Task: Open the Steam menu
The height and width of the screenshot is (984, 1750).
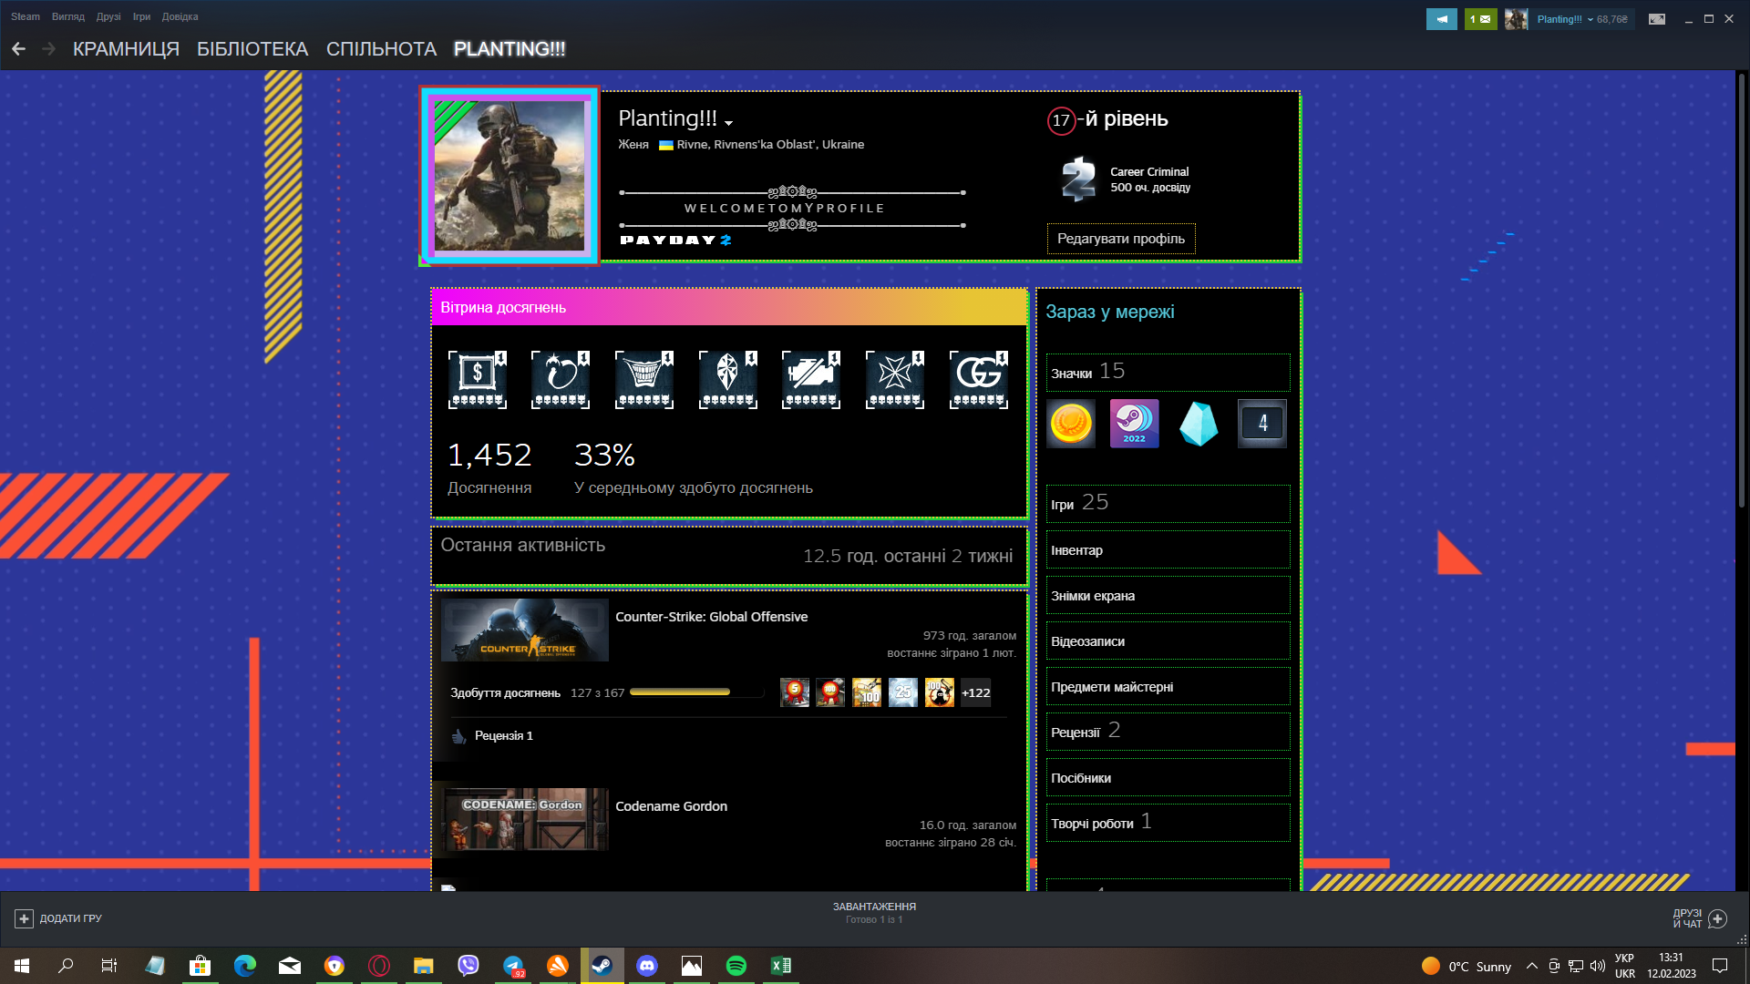Action: tap(26, 16)
